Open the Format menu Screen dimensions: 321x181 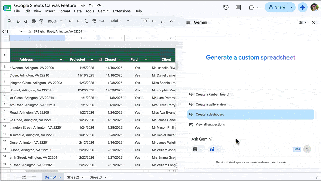[64, 11]
